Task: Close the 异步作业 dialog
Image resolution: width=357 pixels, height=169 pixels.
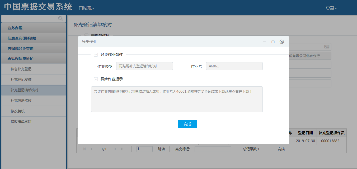Action: [282, 42]
